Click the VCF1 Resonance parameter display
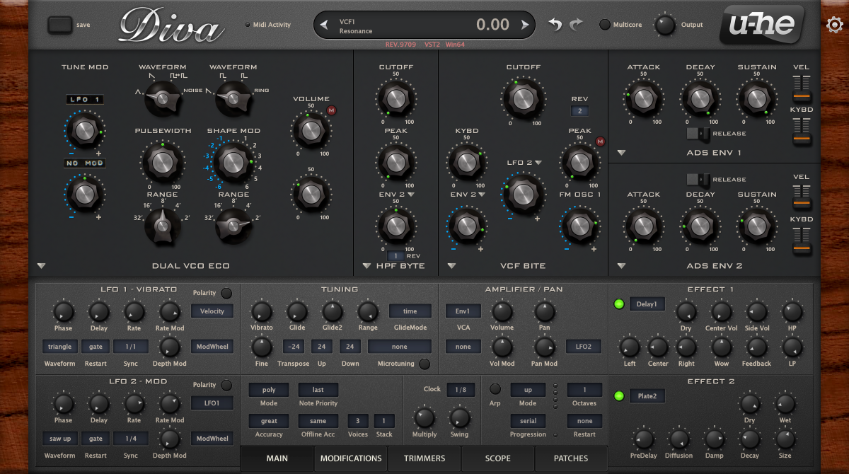The image size is (849, 474). point(424,25)
